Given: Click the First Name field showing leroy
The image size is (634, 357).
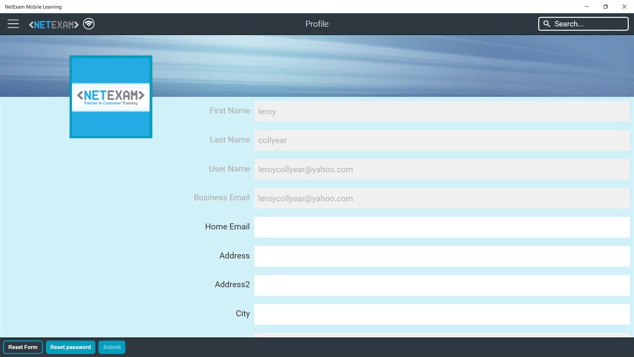Looking at the screenshot, I should coord(442,111).
